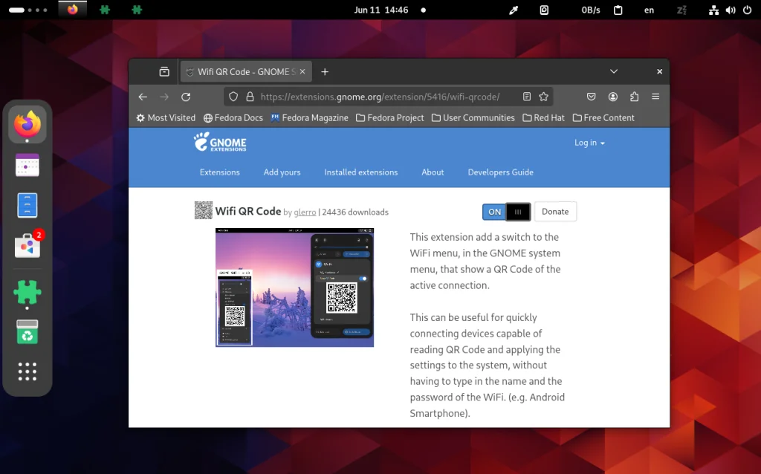
Task: Open Firefox View tab icon
Action: tap(164, 72)
